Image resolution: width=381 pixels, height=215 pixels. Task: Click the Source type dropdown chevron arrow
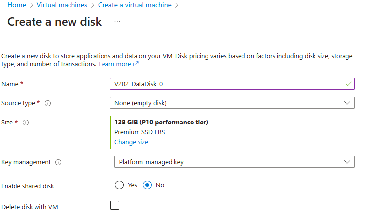pyautogui.click(x=347, y=103)
